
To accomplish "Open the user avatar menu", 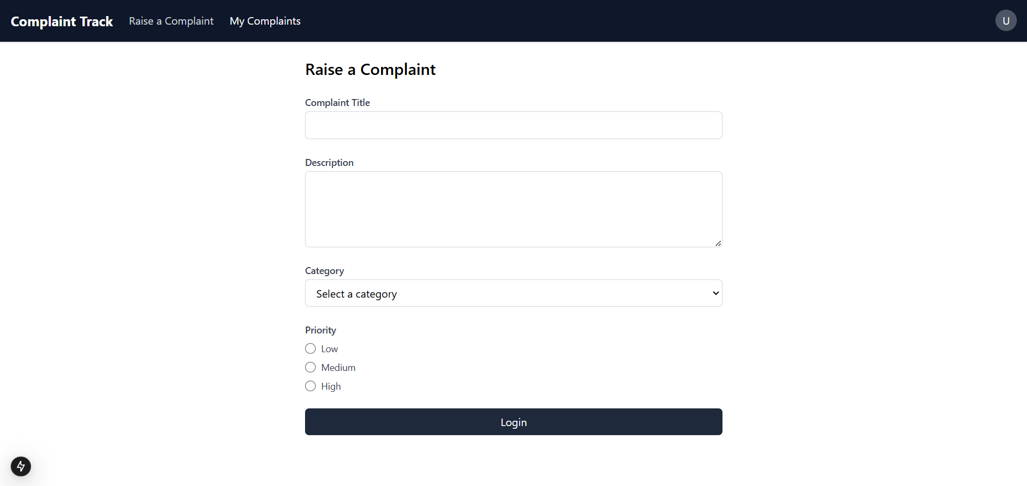I will coord(1006,21).
